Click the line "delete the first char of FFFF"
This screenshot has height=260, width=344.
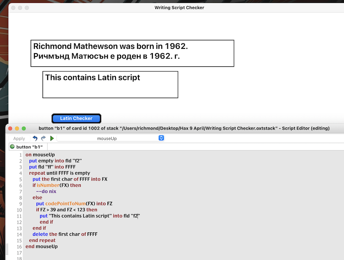65,235
